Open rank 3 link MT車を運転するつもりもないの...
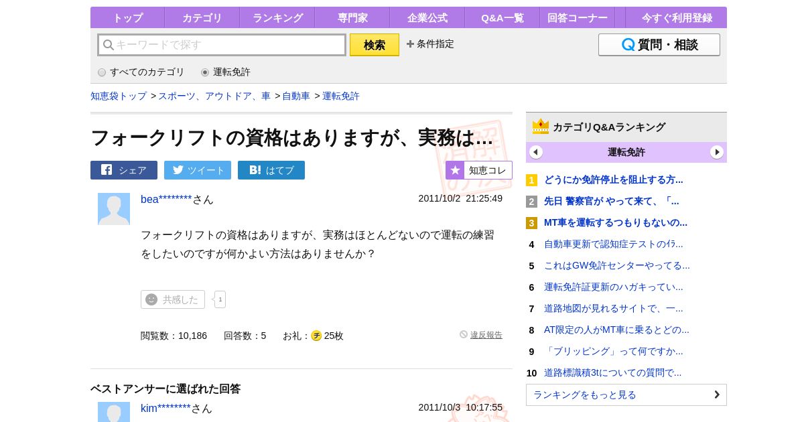 point(616,222)
